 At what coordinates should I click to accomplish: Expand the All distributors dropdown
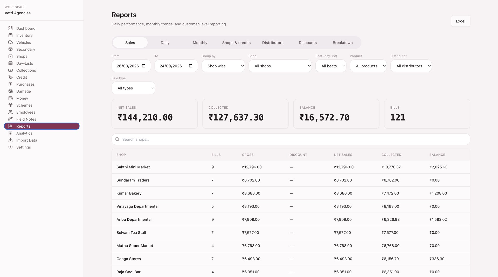click(x=411, y=66)
